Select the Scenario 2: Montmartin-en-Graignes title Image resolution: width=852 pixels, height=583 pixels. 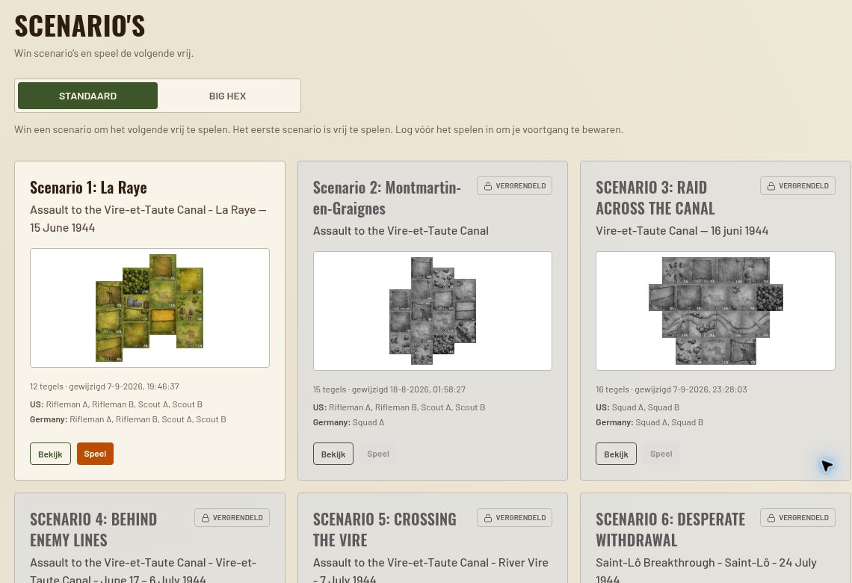click(x=387, y=198)
